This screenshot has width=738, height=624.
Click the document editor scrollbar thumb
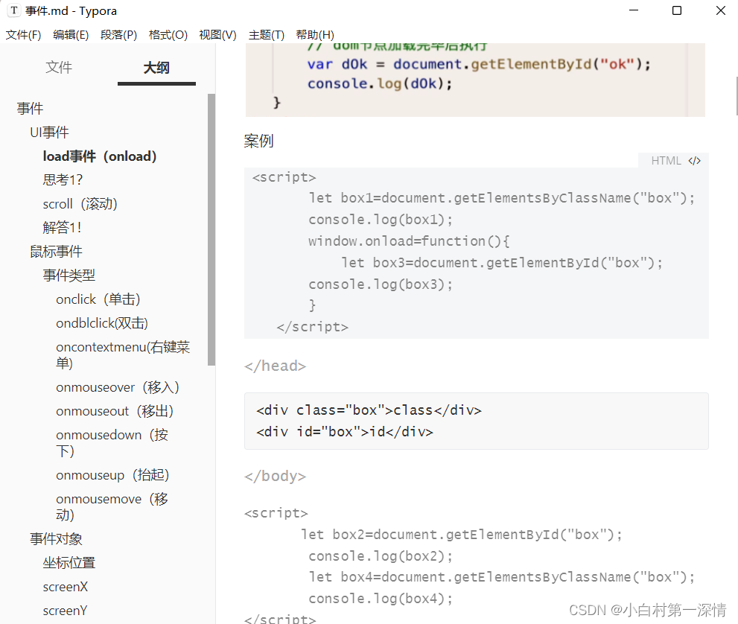(x=736, y=97)
